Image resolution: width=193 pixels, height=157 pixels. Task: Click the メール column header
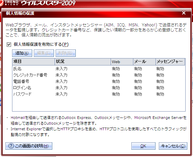coord(144,62)
